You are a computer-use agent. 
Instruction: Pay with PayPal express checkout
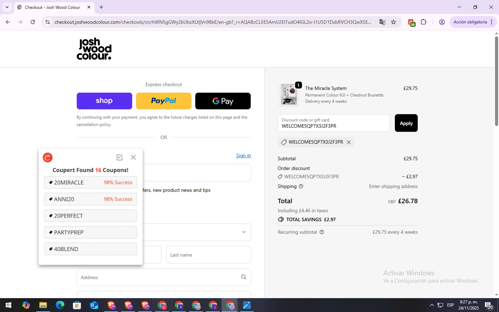[x=164, y=101]
